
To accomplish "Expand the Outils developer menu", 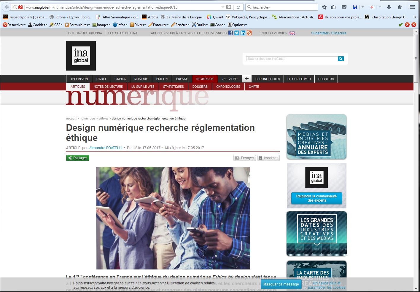I will 200,25.
